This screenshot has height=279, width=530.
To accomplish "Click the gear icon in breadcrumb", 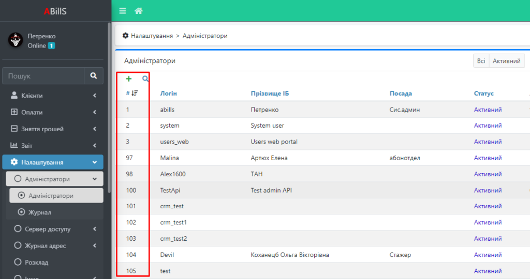I will pyautogui.click(x=125, y=36).
